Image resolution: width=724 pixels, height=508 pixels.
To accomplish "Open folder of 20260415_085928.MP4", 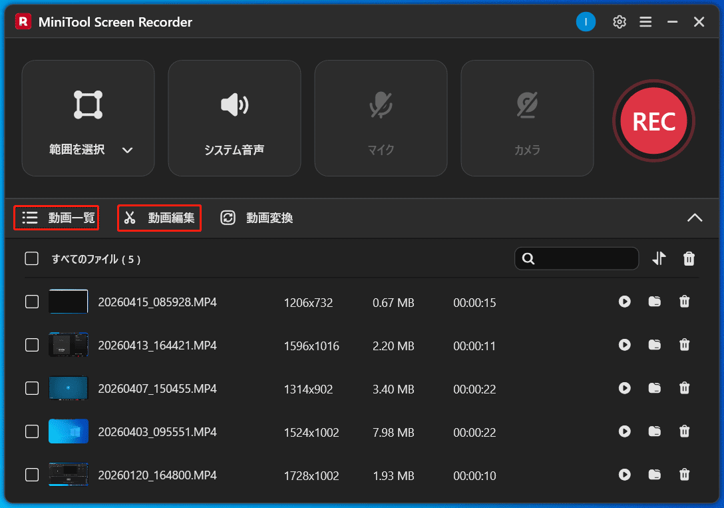I will pos(655,302).
